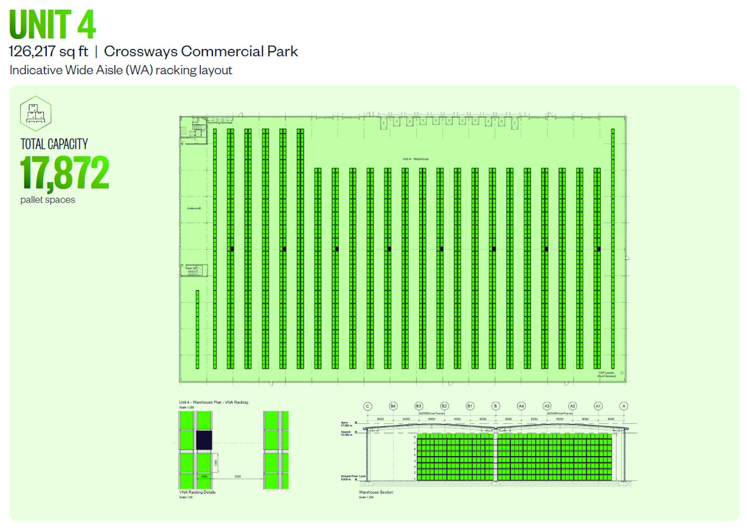Click grid marker circle B2

pyautogui.click(x=444, y=406)
